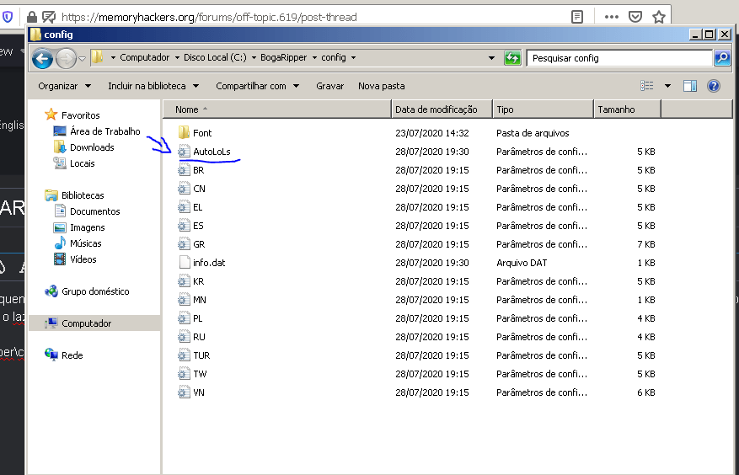Open the address bar history dropdown
739x475 pixels.
point(491,58)
